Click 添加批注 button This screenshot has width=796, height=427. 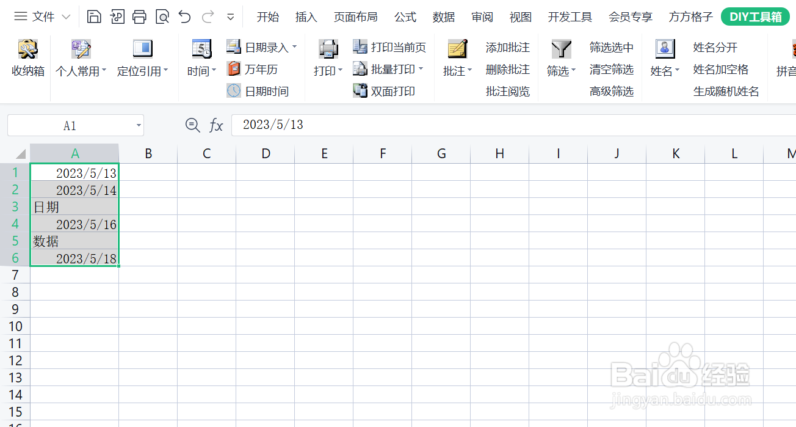508,47
